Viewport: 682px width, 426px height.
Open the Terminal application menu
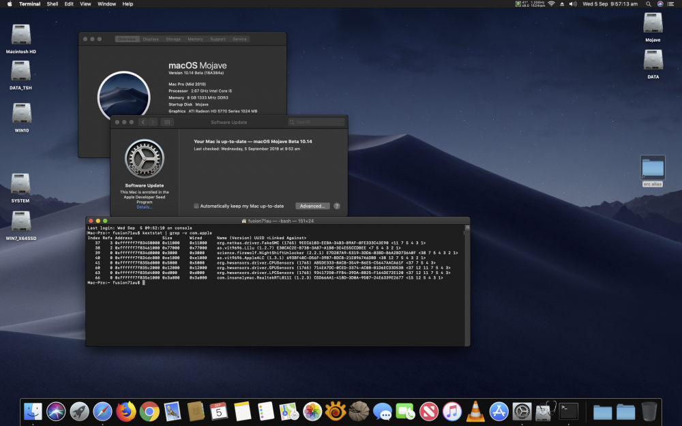click(x=29, y=4)
